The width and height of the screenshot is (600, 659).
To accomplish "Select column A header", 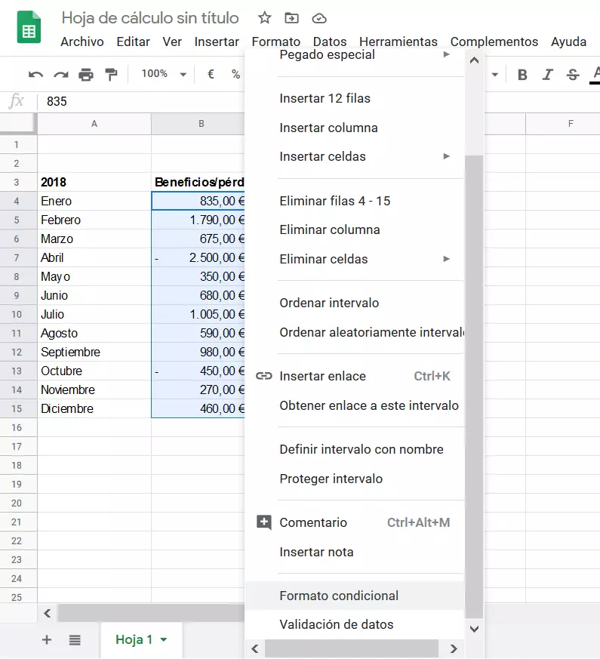I will tap(94, 124).
